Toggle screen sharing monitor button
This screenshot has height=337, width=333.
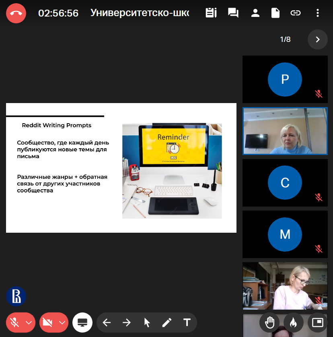(x=82, y=323)
